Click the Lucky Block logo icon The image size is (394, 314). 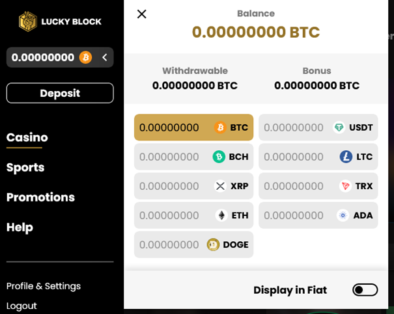[x=28, y=21]
